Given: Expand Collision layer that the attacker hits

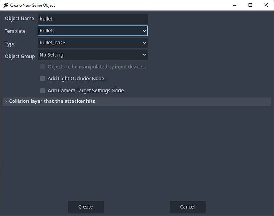Looking at the screenshot, I should click(x=53, y=102).
